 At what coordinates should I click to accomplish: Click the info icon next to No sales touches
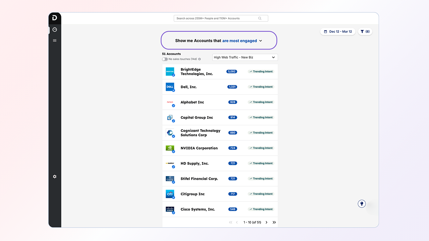(199, 59)
